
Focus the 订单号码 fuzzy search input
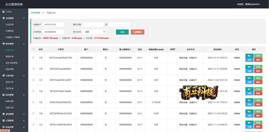(x=53, y=32)
